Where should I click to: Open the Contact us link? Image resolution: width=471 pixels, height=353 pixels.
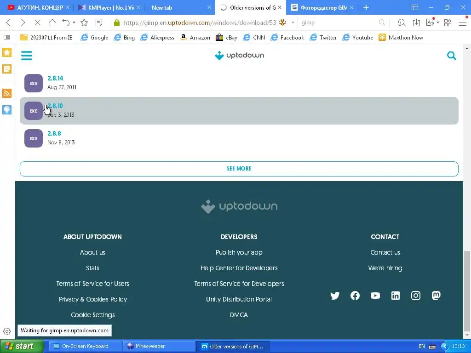[x=385, y=252]
